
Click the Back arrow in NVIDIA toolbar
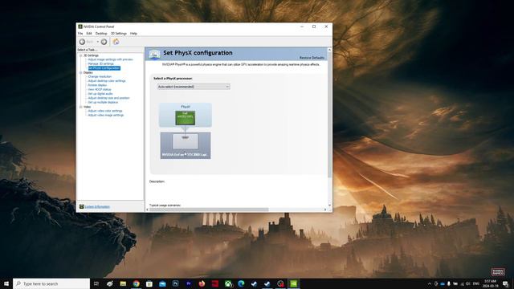[82, 42]
